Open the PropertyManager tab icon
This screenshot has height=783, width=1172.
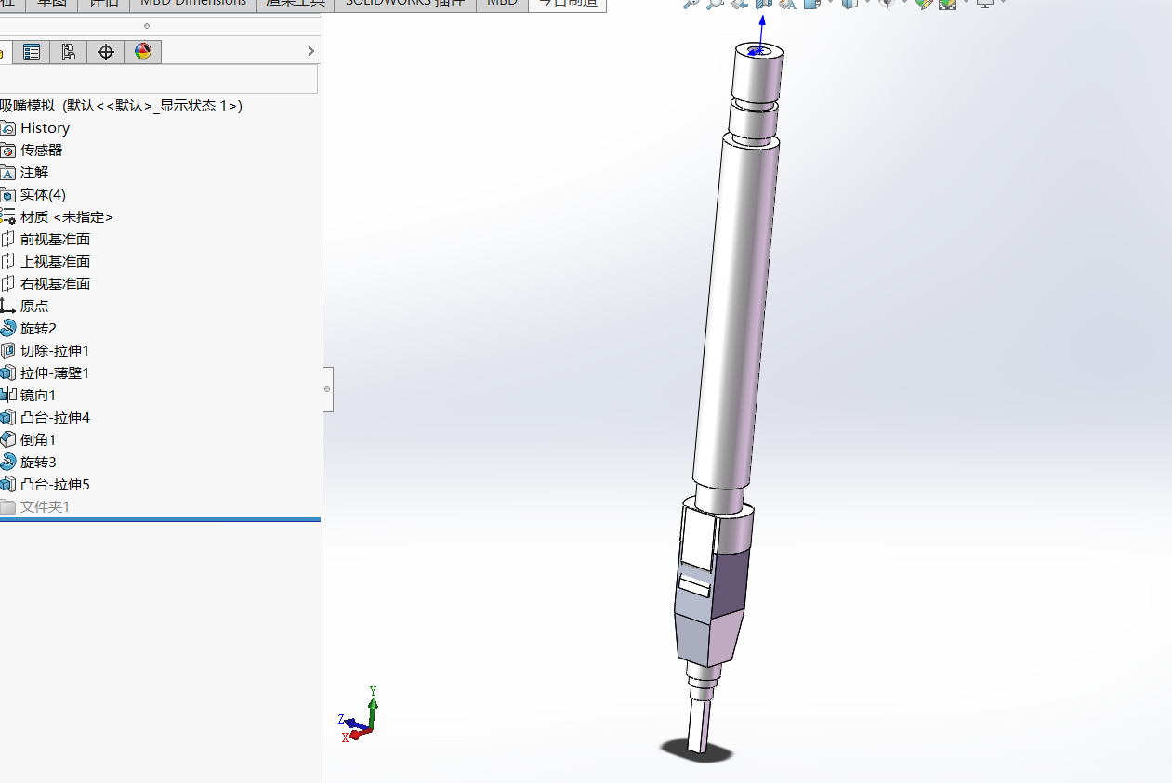point(32,52)
